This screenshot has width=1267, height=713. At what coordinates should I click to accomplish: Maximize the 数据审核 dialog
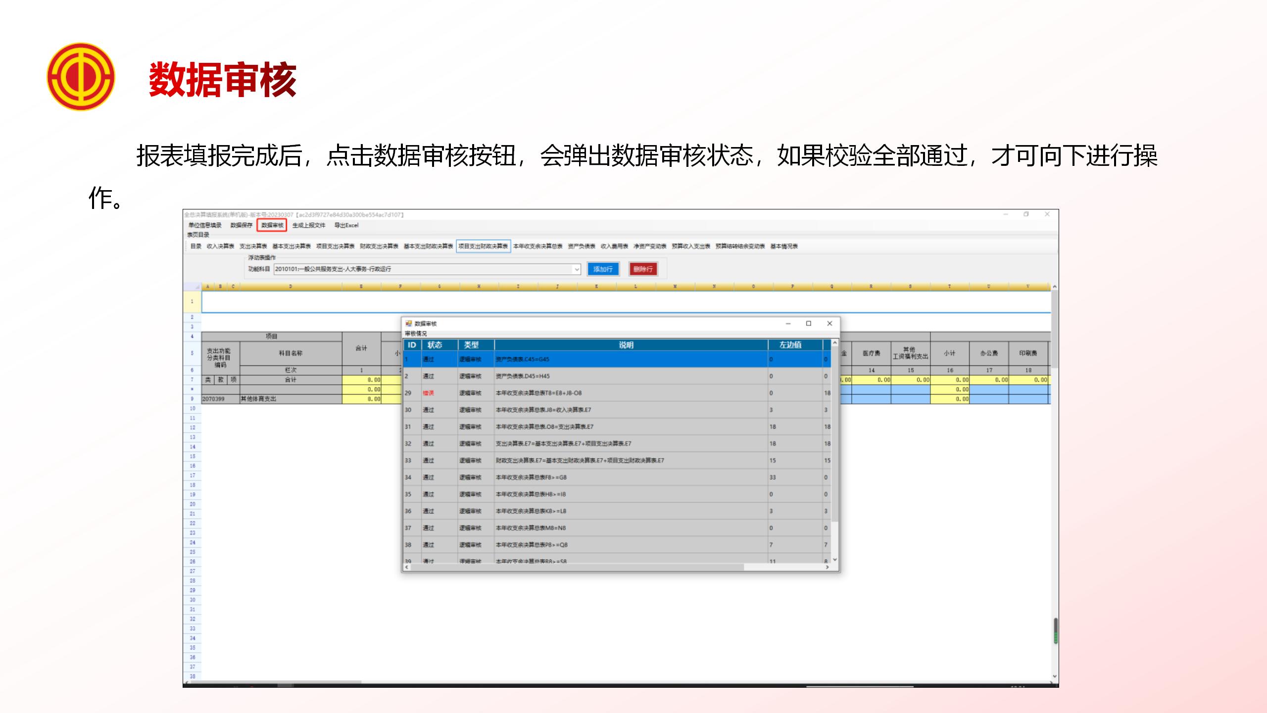tap(809, 323)
